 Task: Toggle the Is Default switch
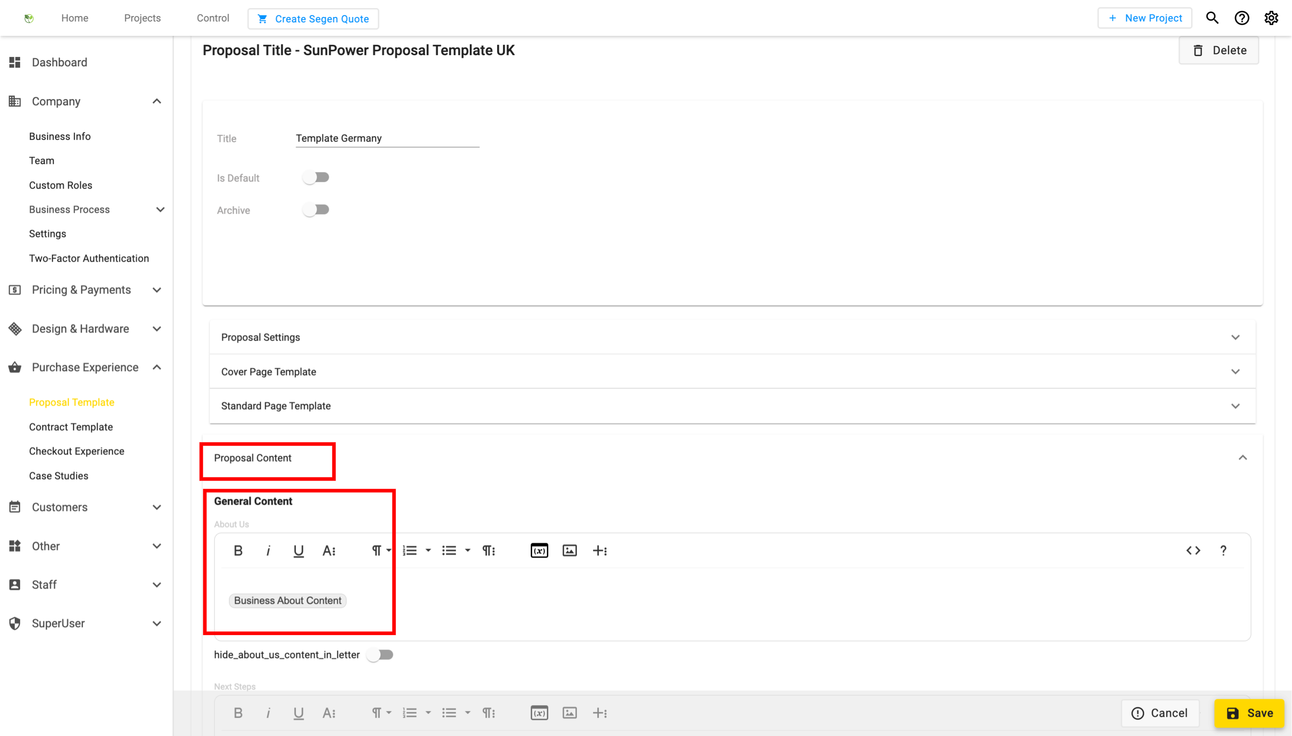316,177
